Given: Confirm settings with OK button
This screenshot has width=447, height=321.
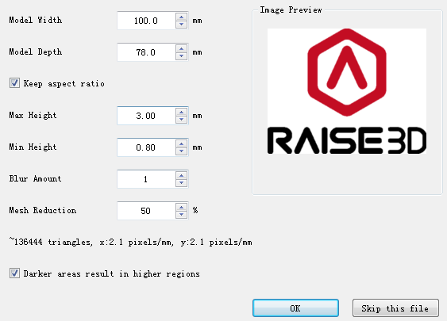Looking at the screenshot, I should 295,308.
